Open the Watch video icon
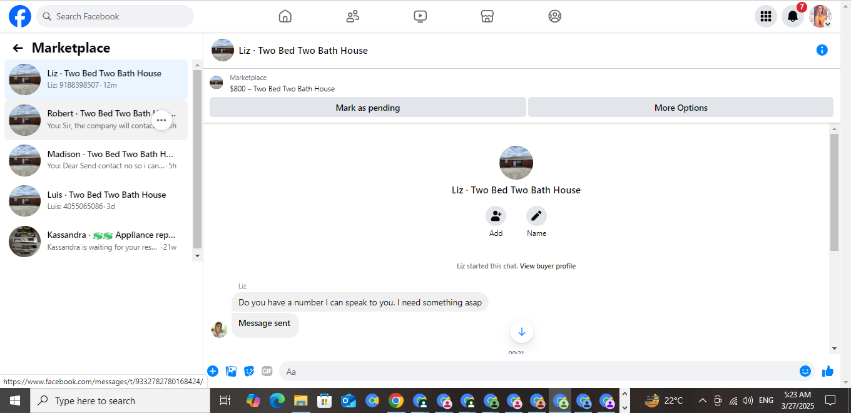This screenshot has width=851, height=413. coord(420,16)
